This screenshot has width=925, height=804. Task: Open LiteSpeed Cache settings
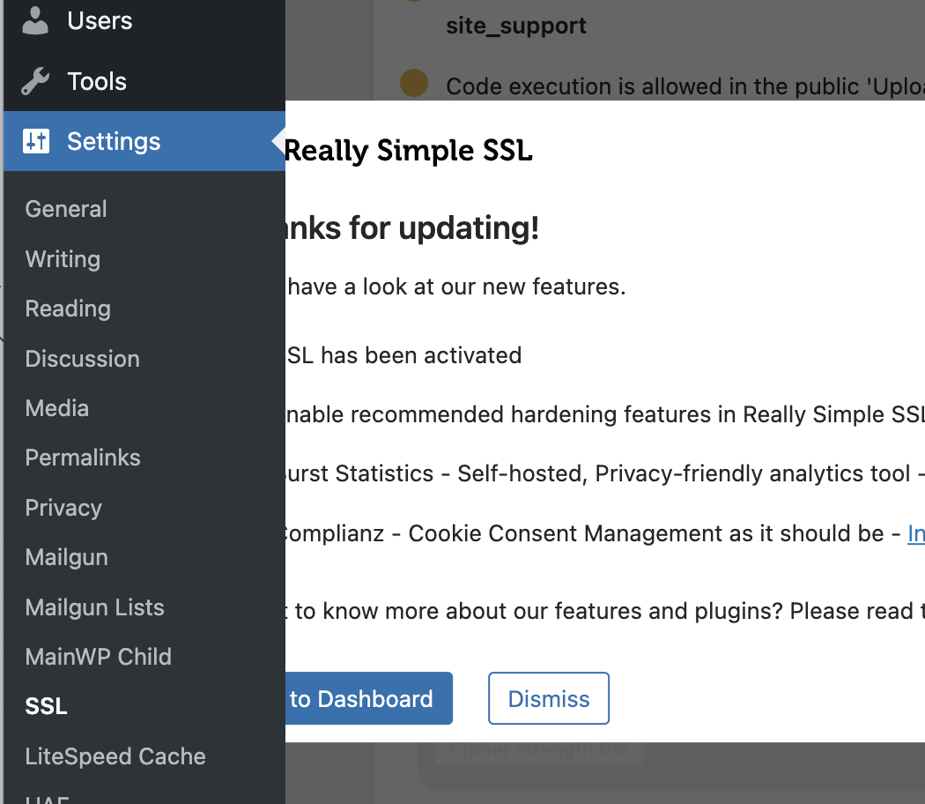click(115, 756)
